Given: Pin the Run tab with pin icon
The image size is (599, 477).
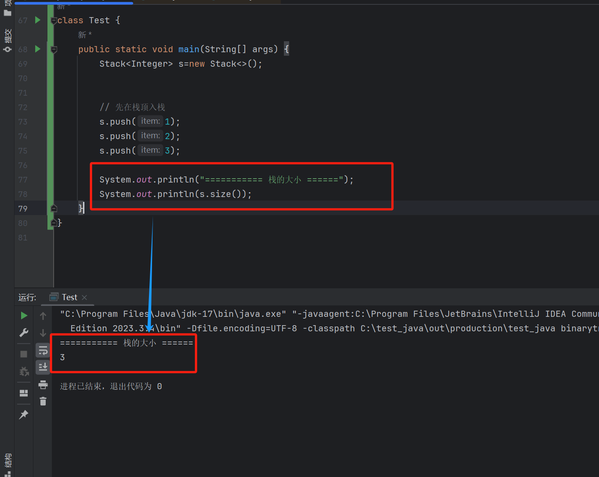Looking at the screenshot, I should [x=24, y=415].
